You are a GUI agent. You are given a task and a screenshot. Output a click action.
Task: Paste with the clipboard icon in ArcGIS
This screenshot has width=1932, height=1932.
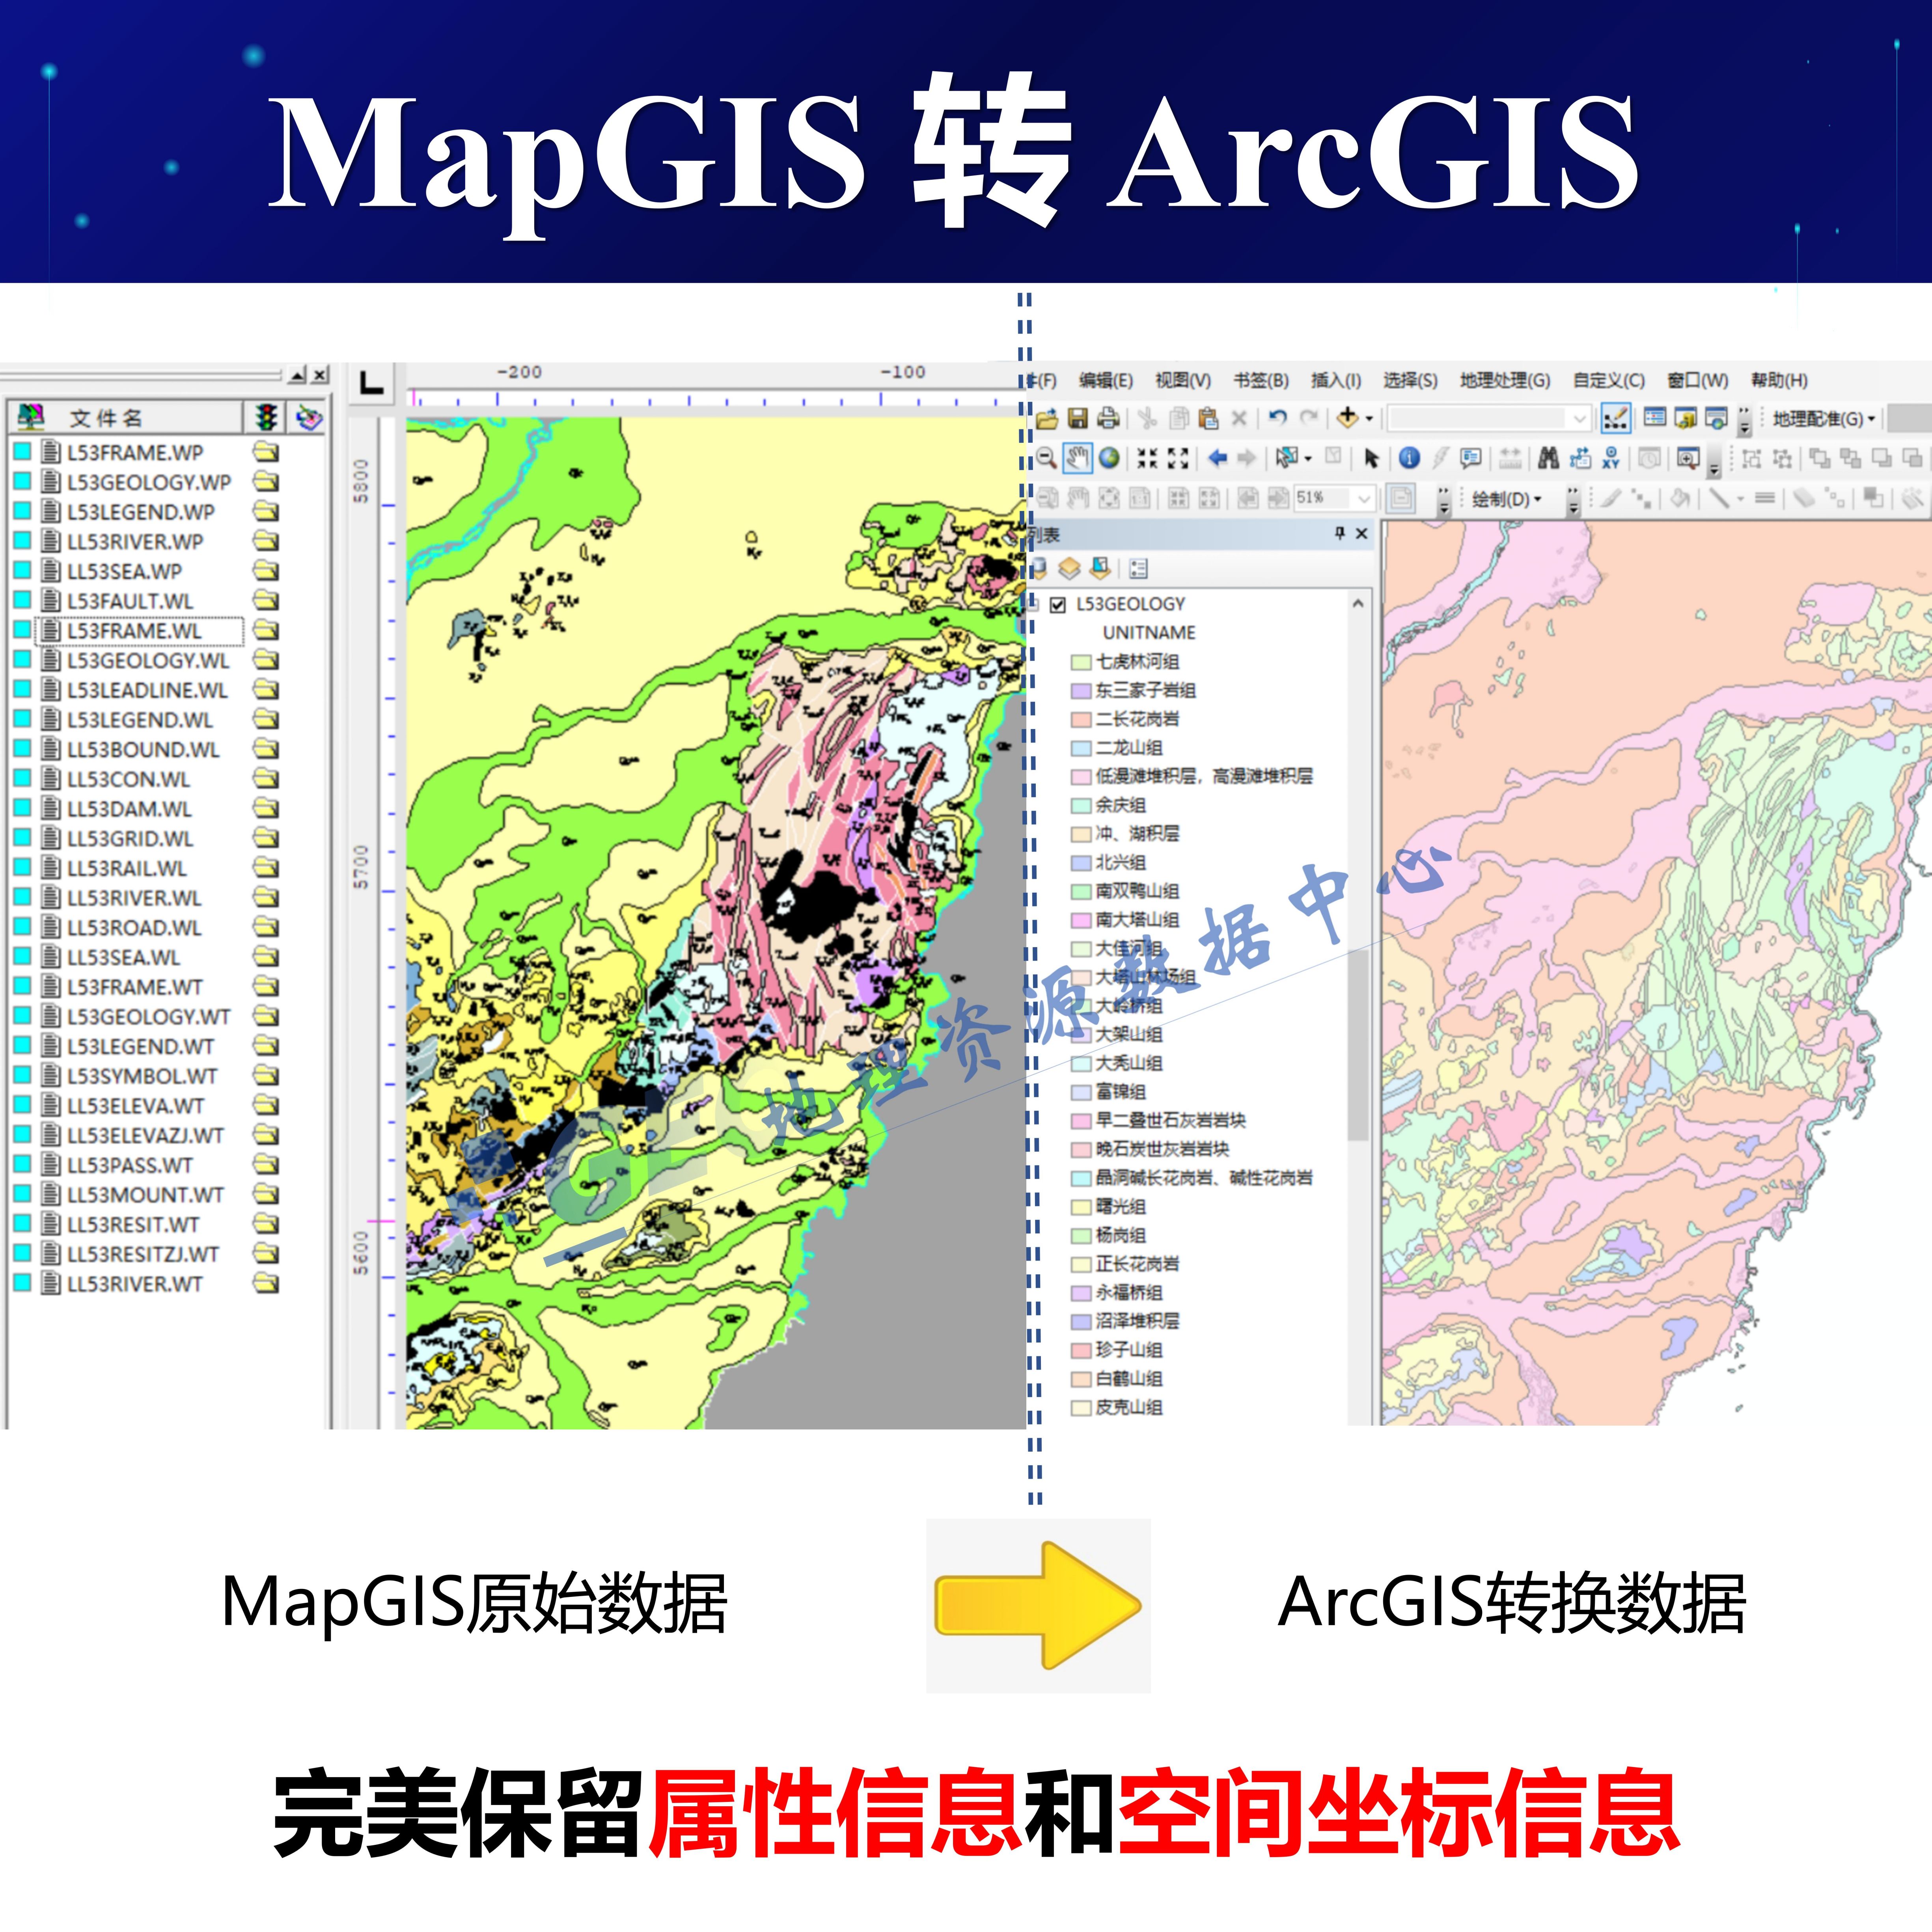pos(1208,418)
